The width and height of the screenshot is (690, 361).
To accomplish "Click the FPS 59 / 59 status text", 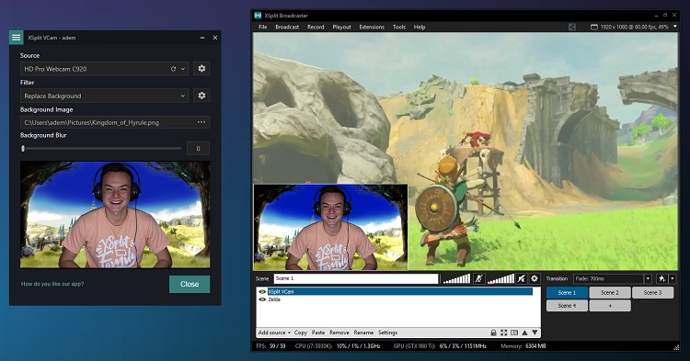I will pyautogui.click(x=270, y=346).
